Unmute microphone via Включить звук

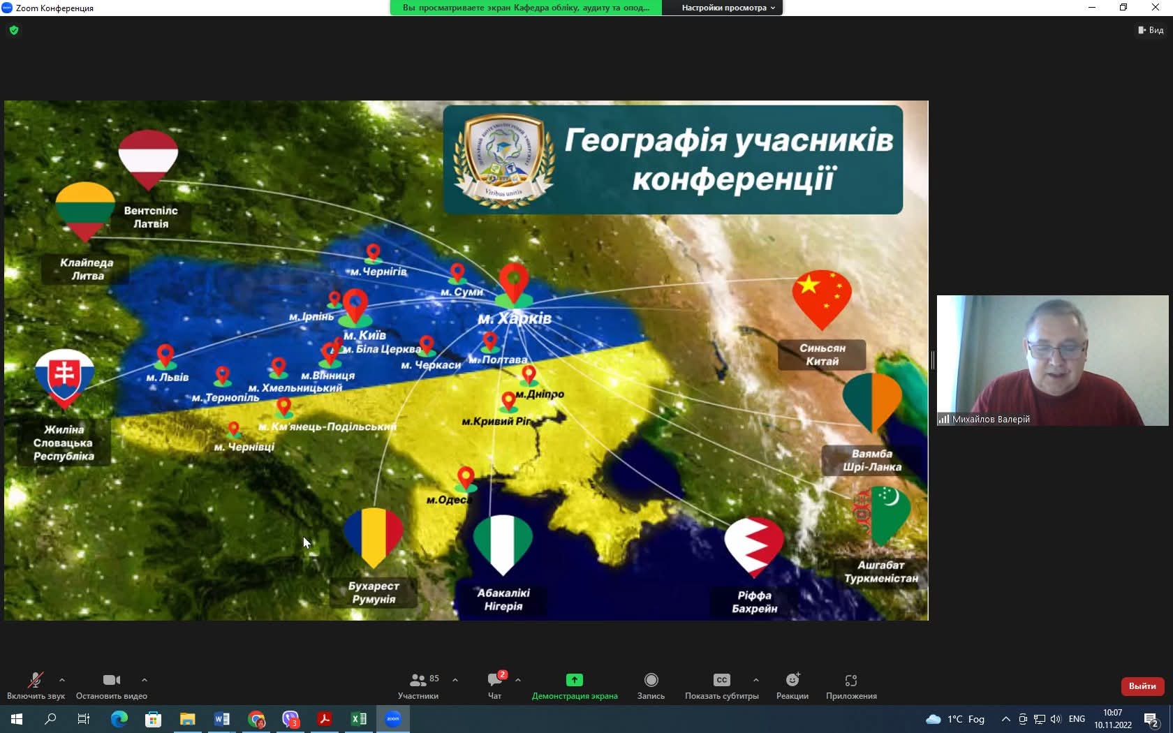point(35,680)
